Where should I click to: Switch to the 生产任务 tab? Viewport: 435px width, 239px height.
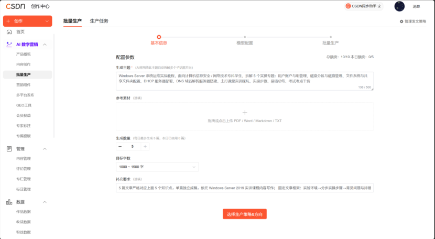click(99, 21)
